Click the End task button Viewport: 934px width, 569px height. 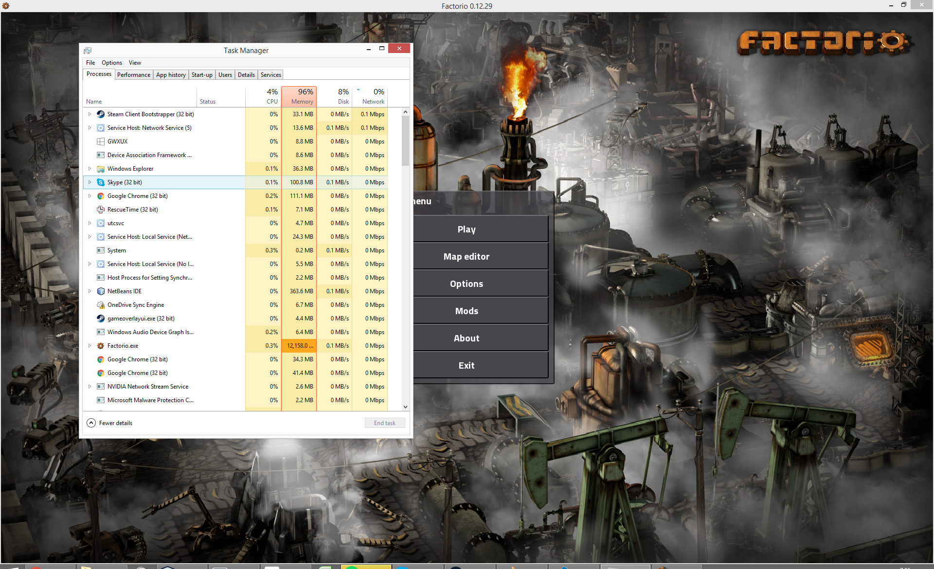coord(385,423)
